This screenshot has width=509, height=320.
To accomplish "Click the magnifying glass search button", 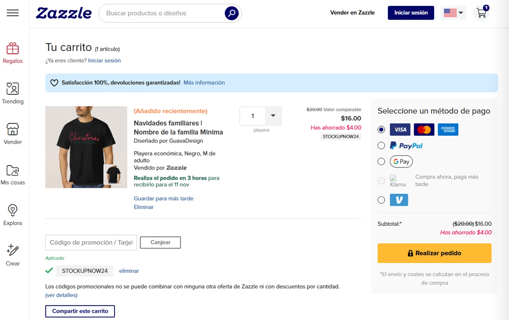I will pos(231,13).
